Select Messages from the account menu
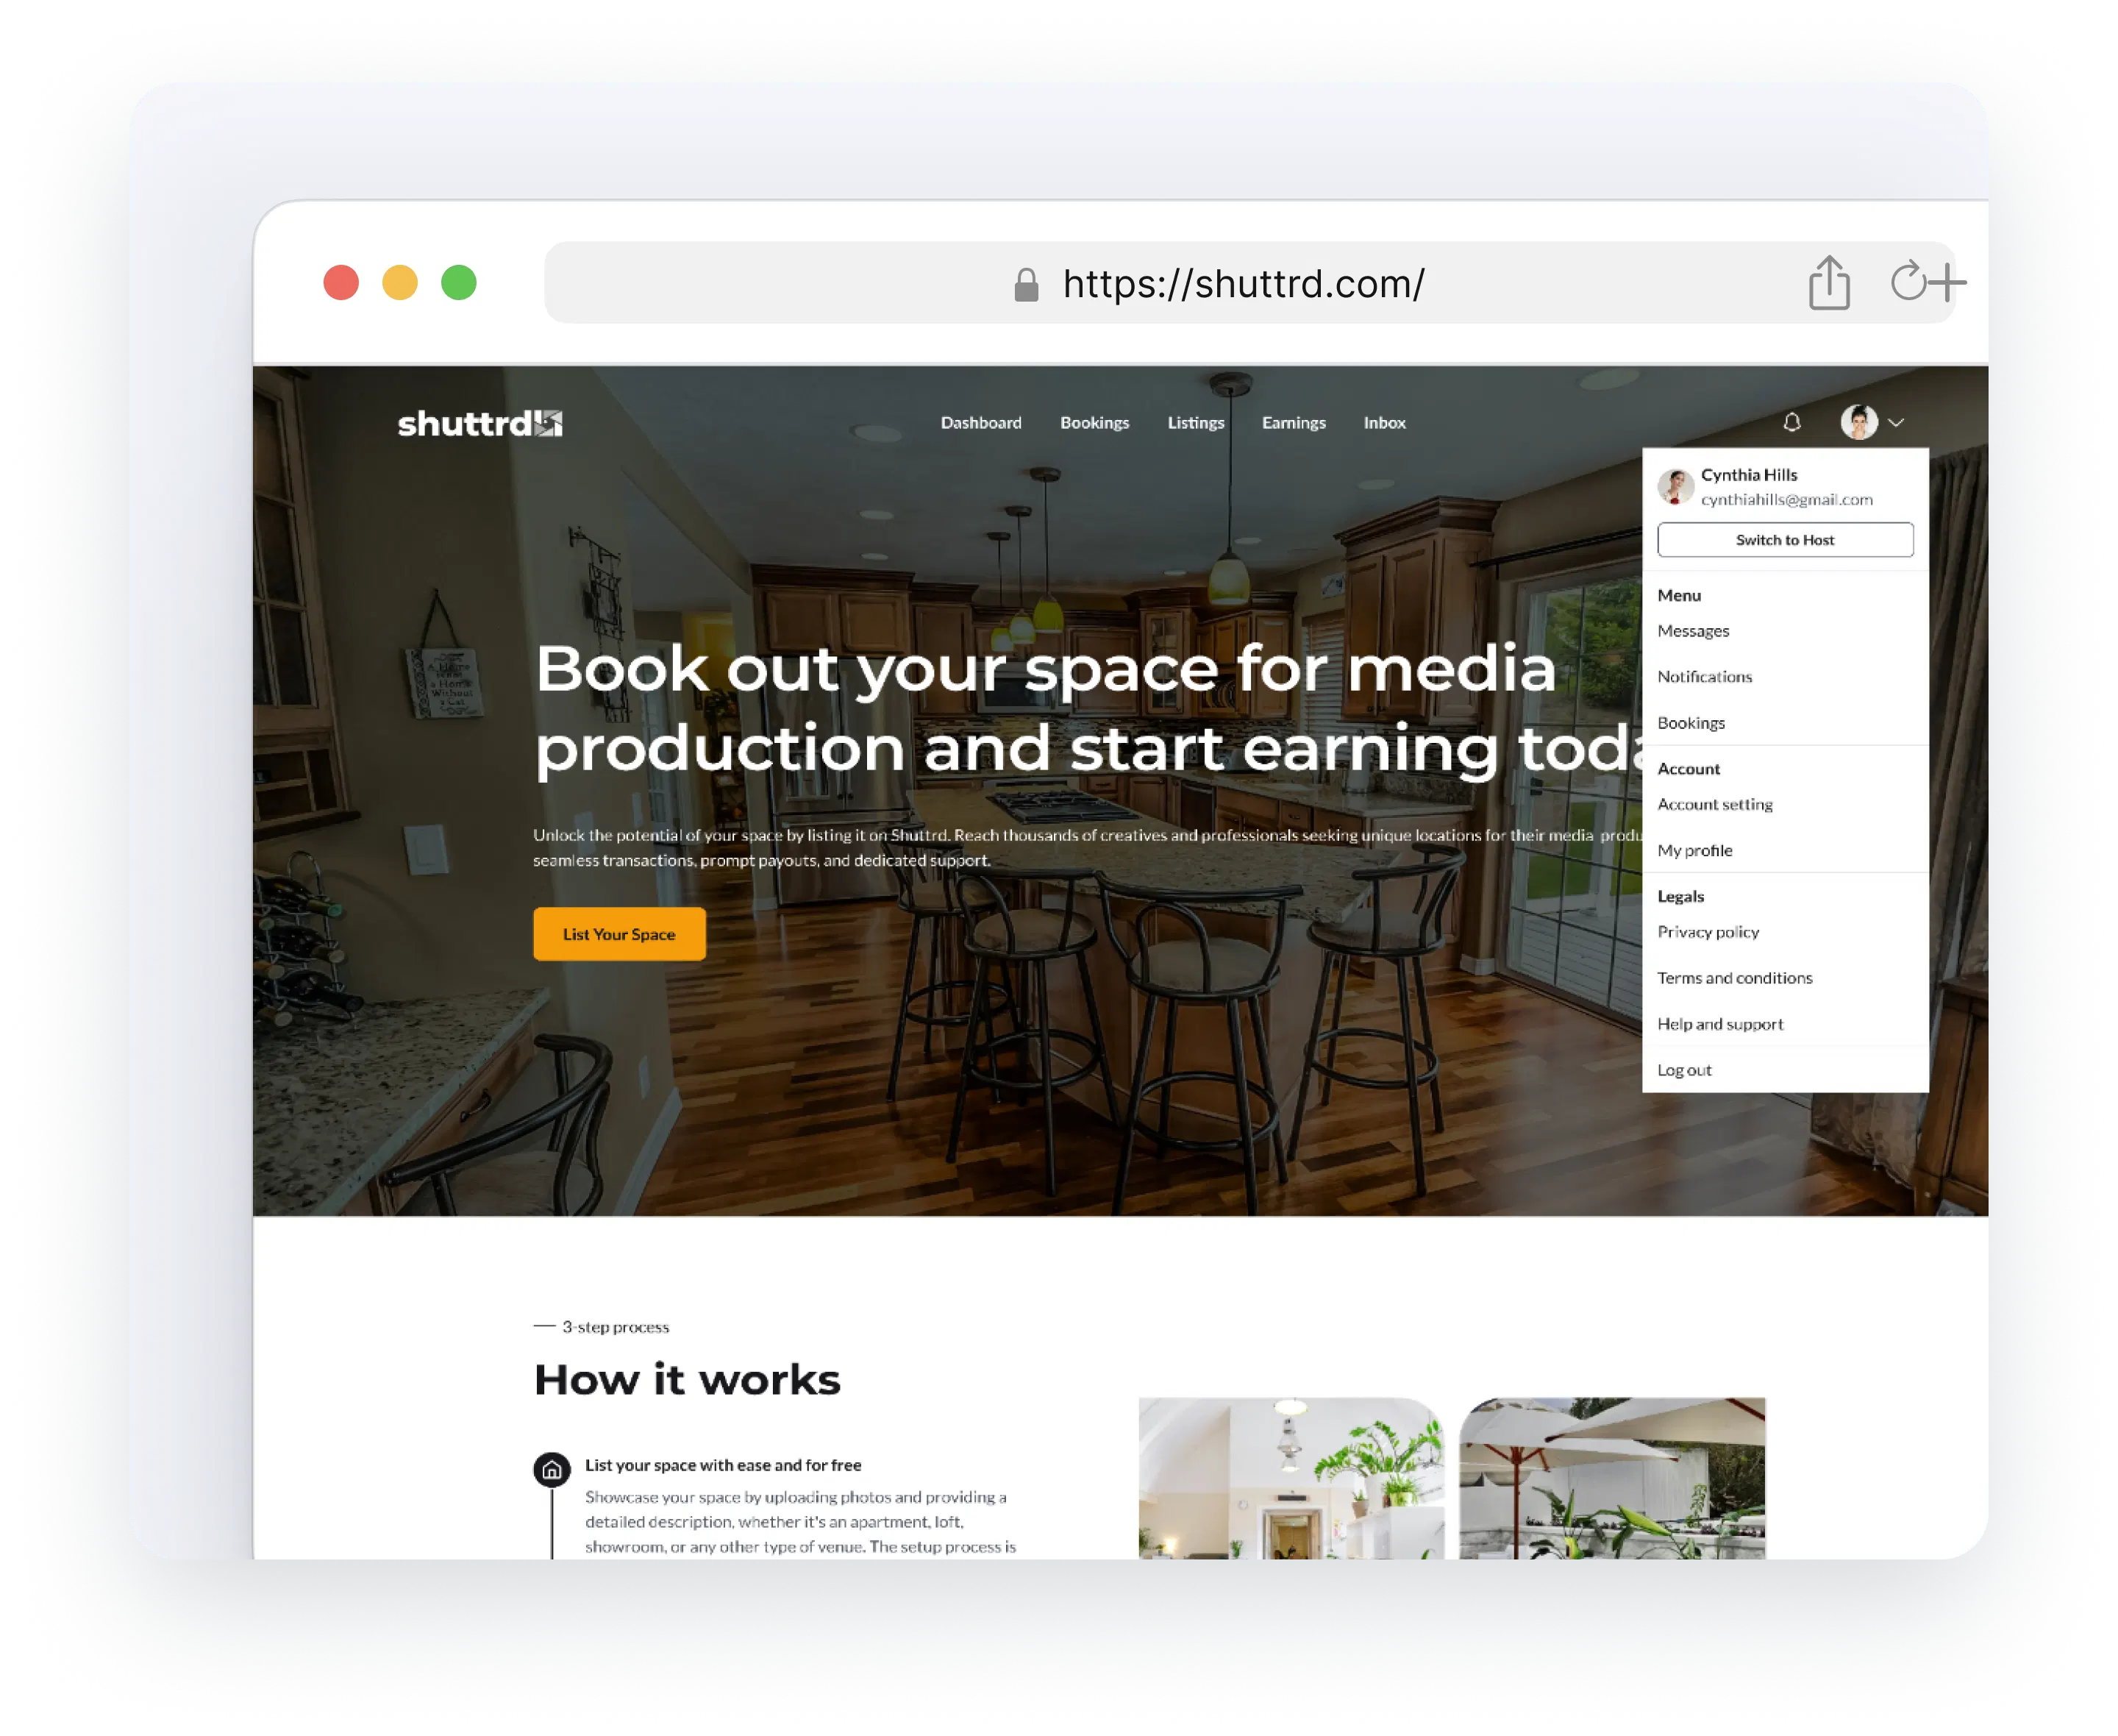Viewport: 2118px width, 1736px height. [1693, 630]
